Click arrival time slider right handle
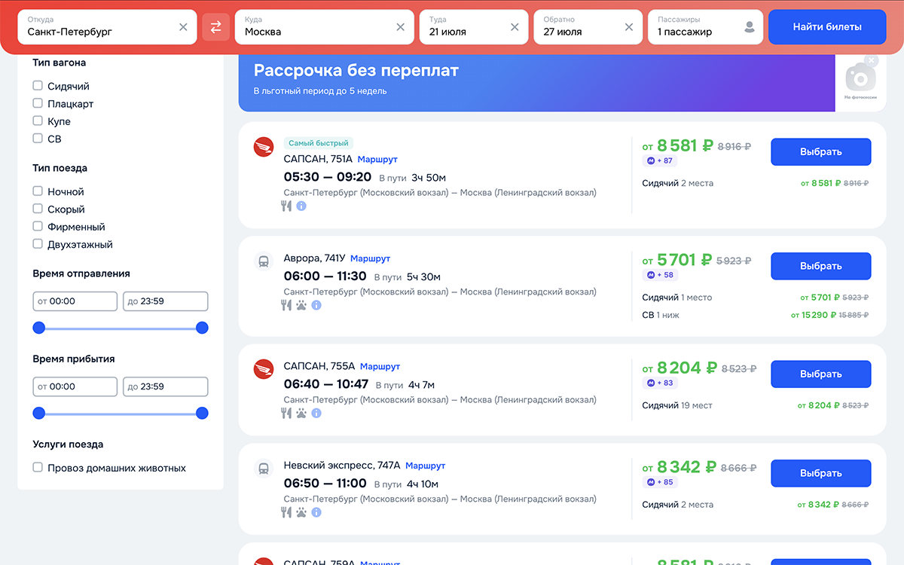Viewport: 904px width, 565px height. click(202, 413)
